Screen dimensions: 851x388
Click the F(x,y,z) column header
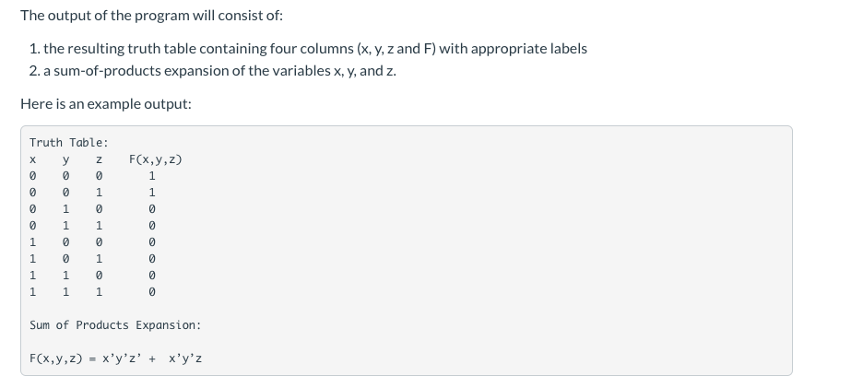(x=155, y=159)
